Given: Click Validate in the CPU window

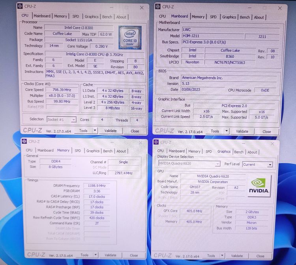Looking at the screenshot, I should point(111,131).
